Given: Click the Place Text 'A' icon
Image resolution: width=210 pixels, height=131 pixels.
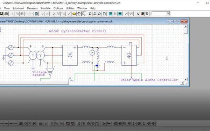Looking at the screenshot, I should pos(138,14).
